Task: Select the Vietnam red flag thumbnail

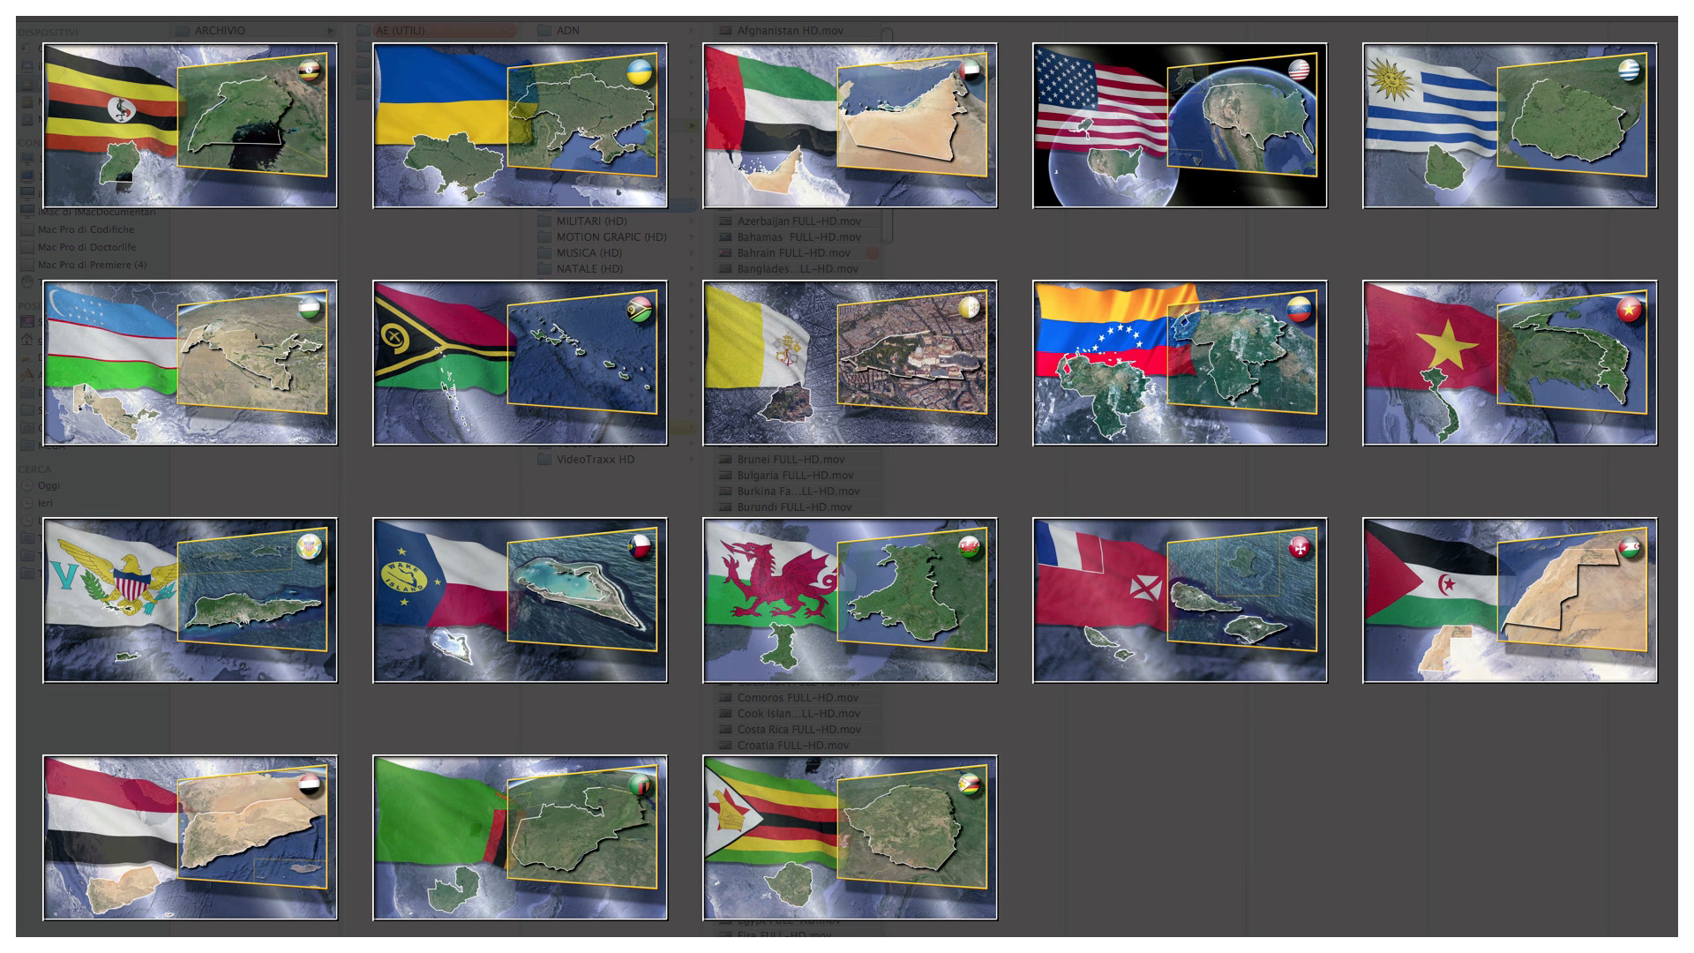Action: 1510,363
